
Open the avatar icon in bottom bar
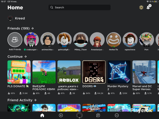click(x=79, y=115)
